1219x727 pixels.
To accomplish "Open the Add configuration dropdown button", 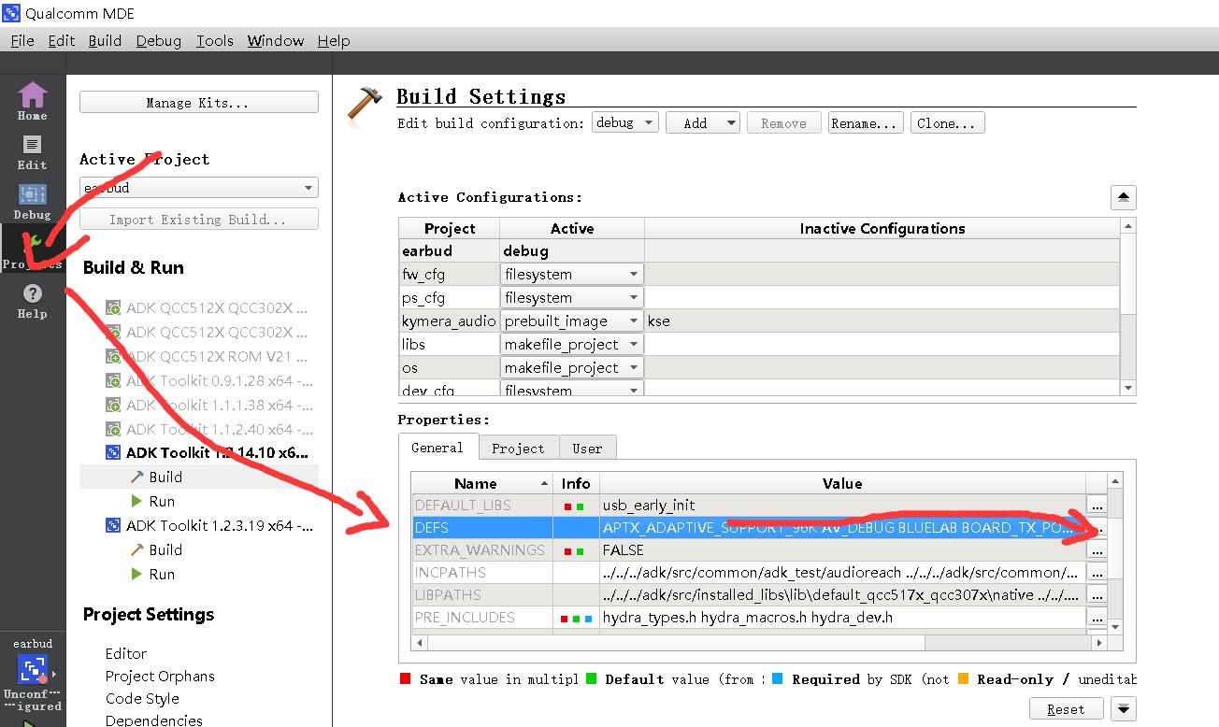I will coord(702,122).
